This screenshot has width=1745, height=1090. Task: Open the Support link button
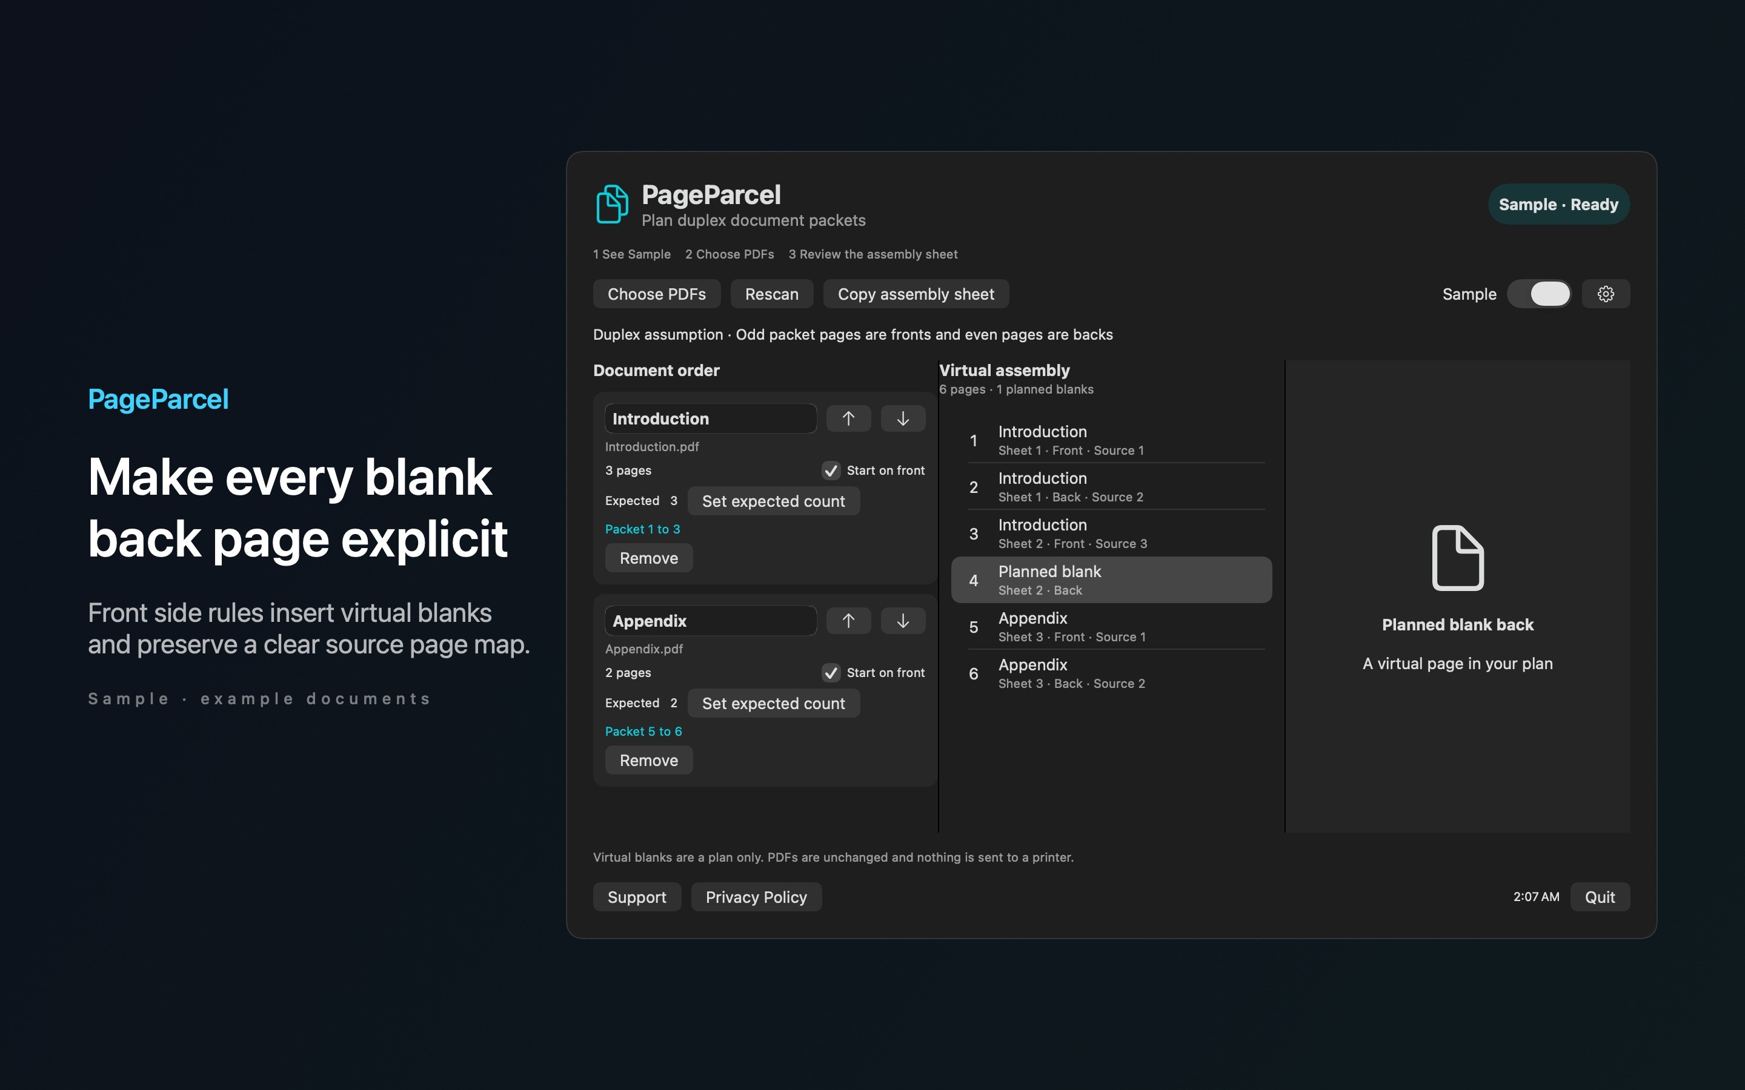coord(637,897)
